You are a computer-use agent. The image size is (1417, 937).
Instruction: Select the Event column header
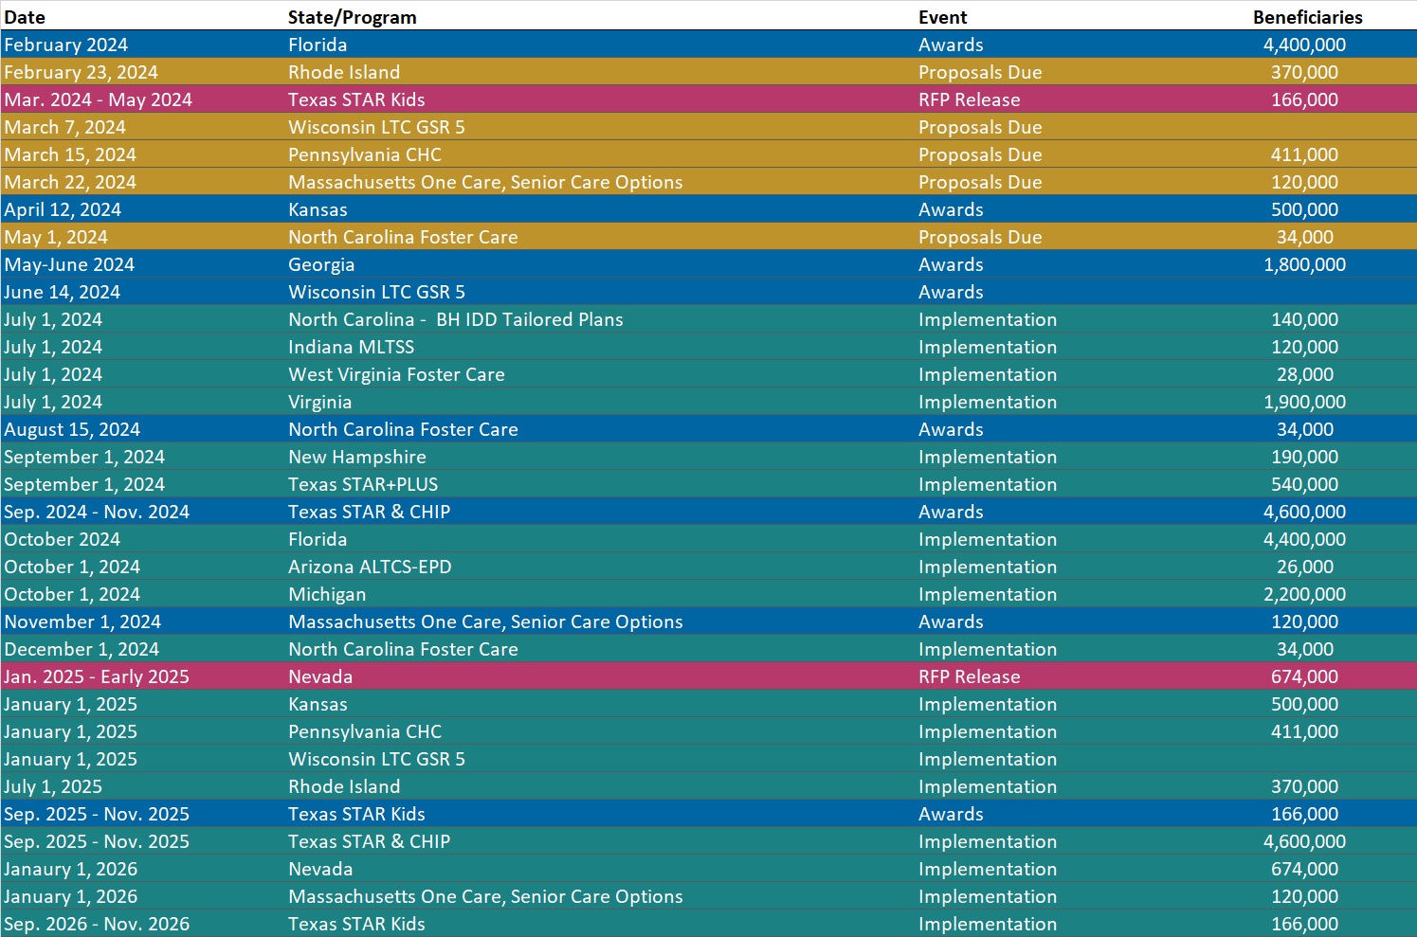click(x=942, y=17)
